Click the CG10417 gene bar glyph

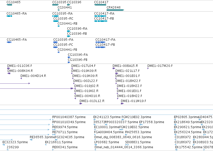pos(100,5)
